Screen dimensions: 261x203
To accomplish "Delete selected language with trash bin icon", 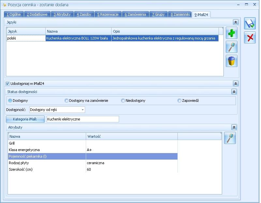I will click(x=232, y=61).
